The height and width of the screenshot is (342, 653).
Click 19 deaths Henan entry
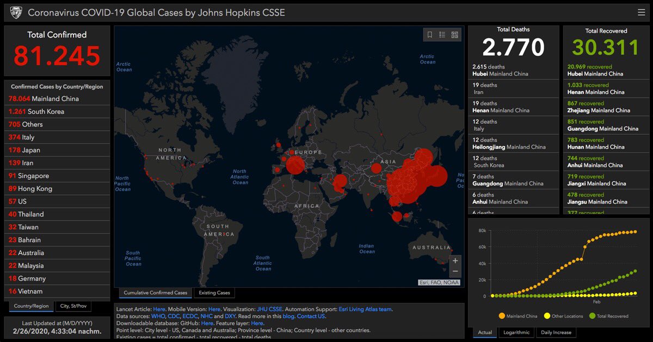[513, 107]
